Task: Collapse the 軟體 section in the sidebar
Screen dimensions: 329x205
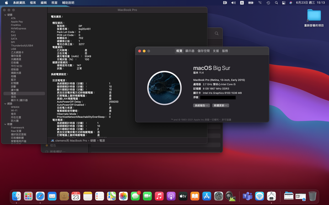Action: 5,124
